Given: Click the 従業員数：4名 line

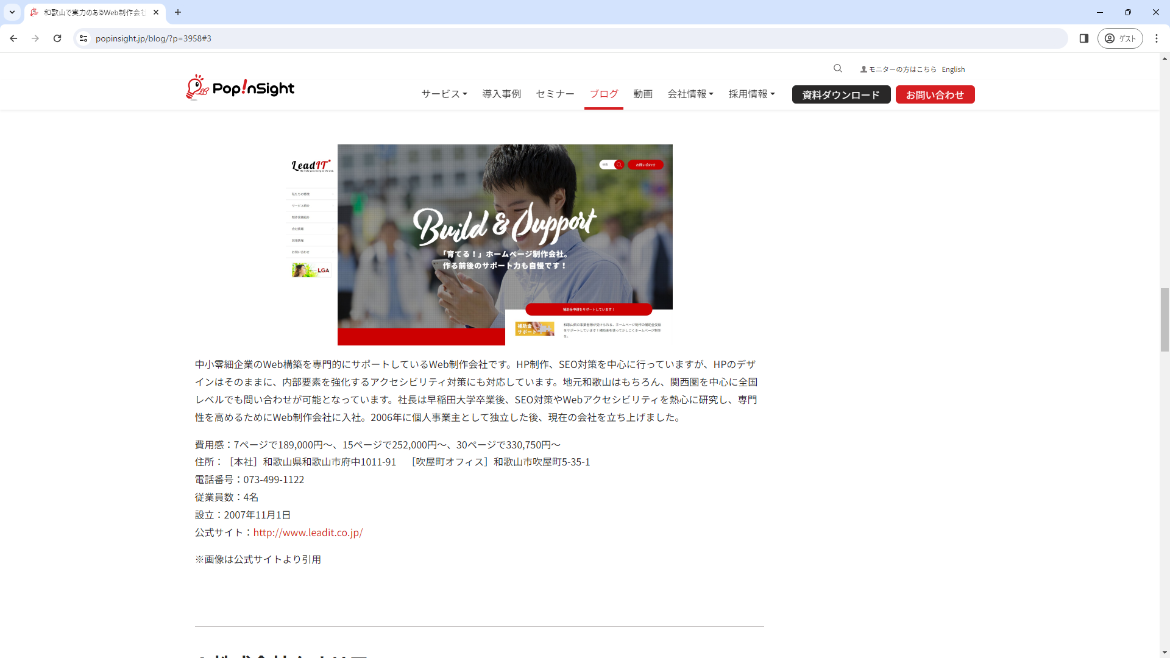Looking at the screenshot, I should pyautogui.click(x=227, y=497).
